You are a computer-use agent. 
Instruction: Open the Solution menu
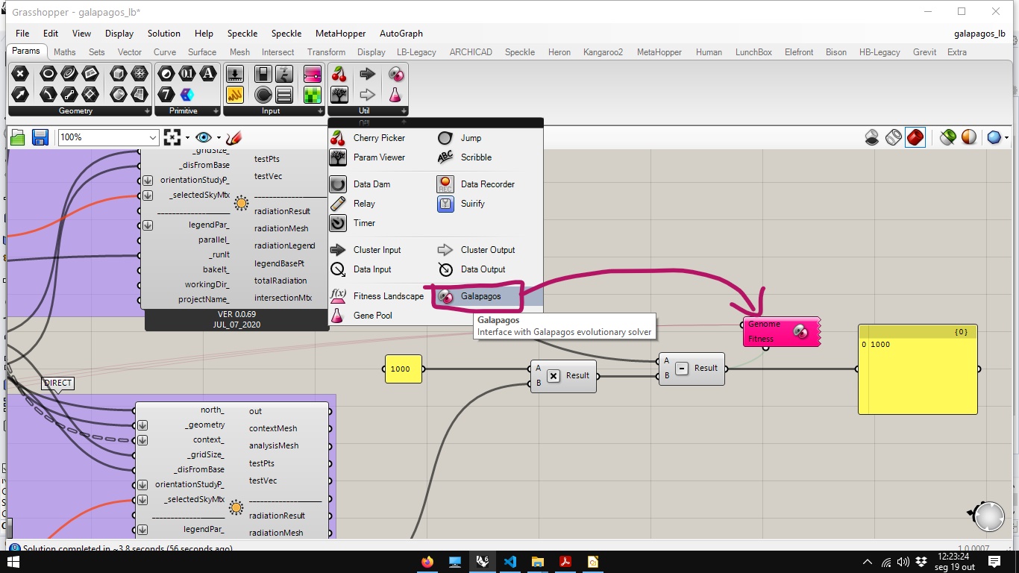[x=163, y=34]
